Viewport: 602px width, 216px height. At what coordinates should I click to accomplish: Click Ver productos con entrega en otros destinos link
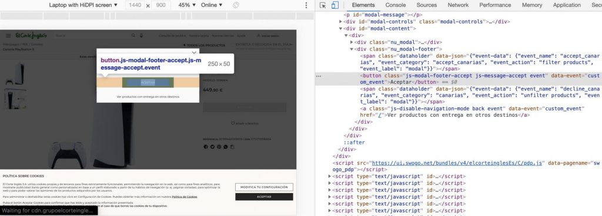click(x=148, y=97)
